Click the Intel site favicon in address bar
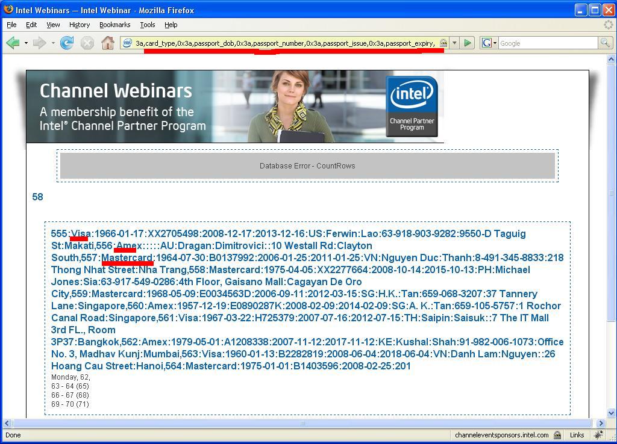The width and height of the screenshot is (617, 444). [127, 43]
